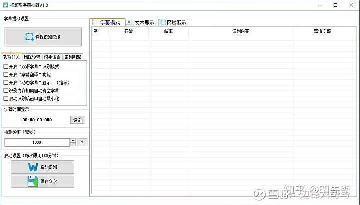
Task: Minimize the 视频取字幕神器 window
Action: tap(320, 5)
